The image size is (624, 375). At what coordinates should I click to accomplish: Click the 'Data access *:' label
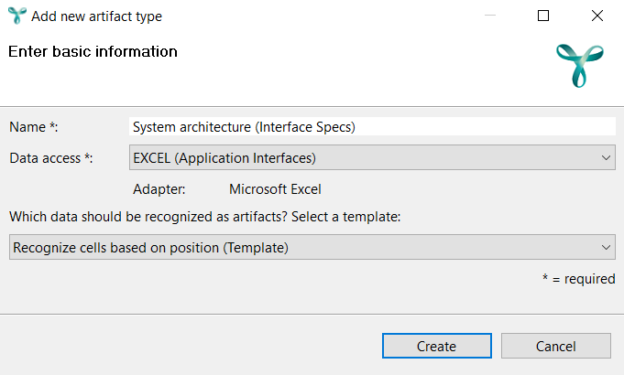tap(51, 158)
